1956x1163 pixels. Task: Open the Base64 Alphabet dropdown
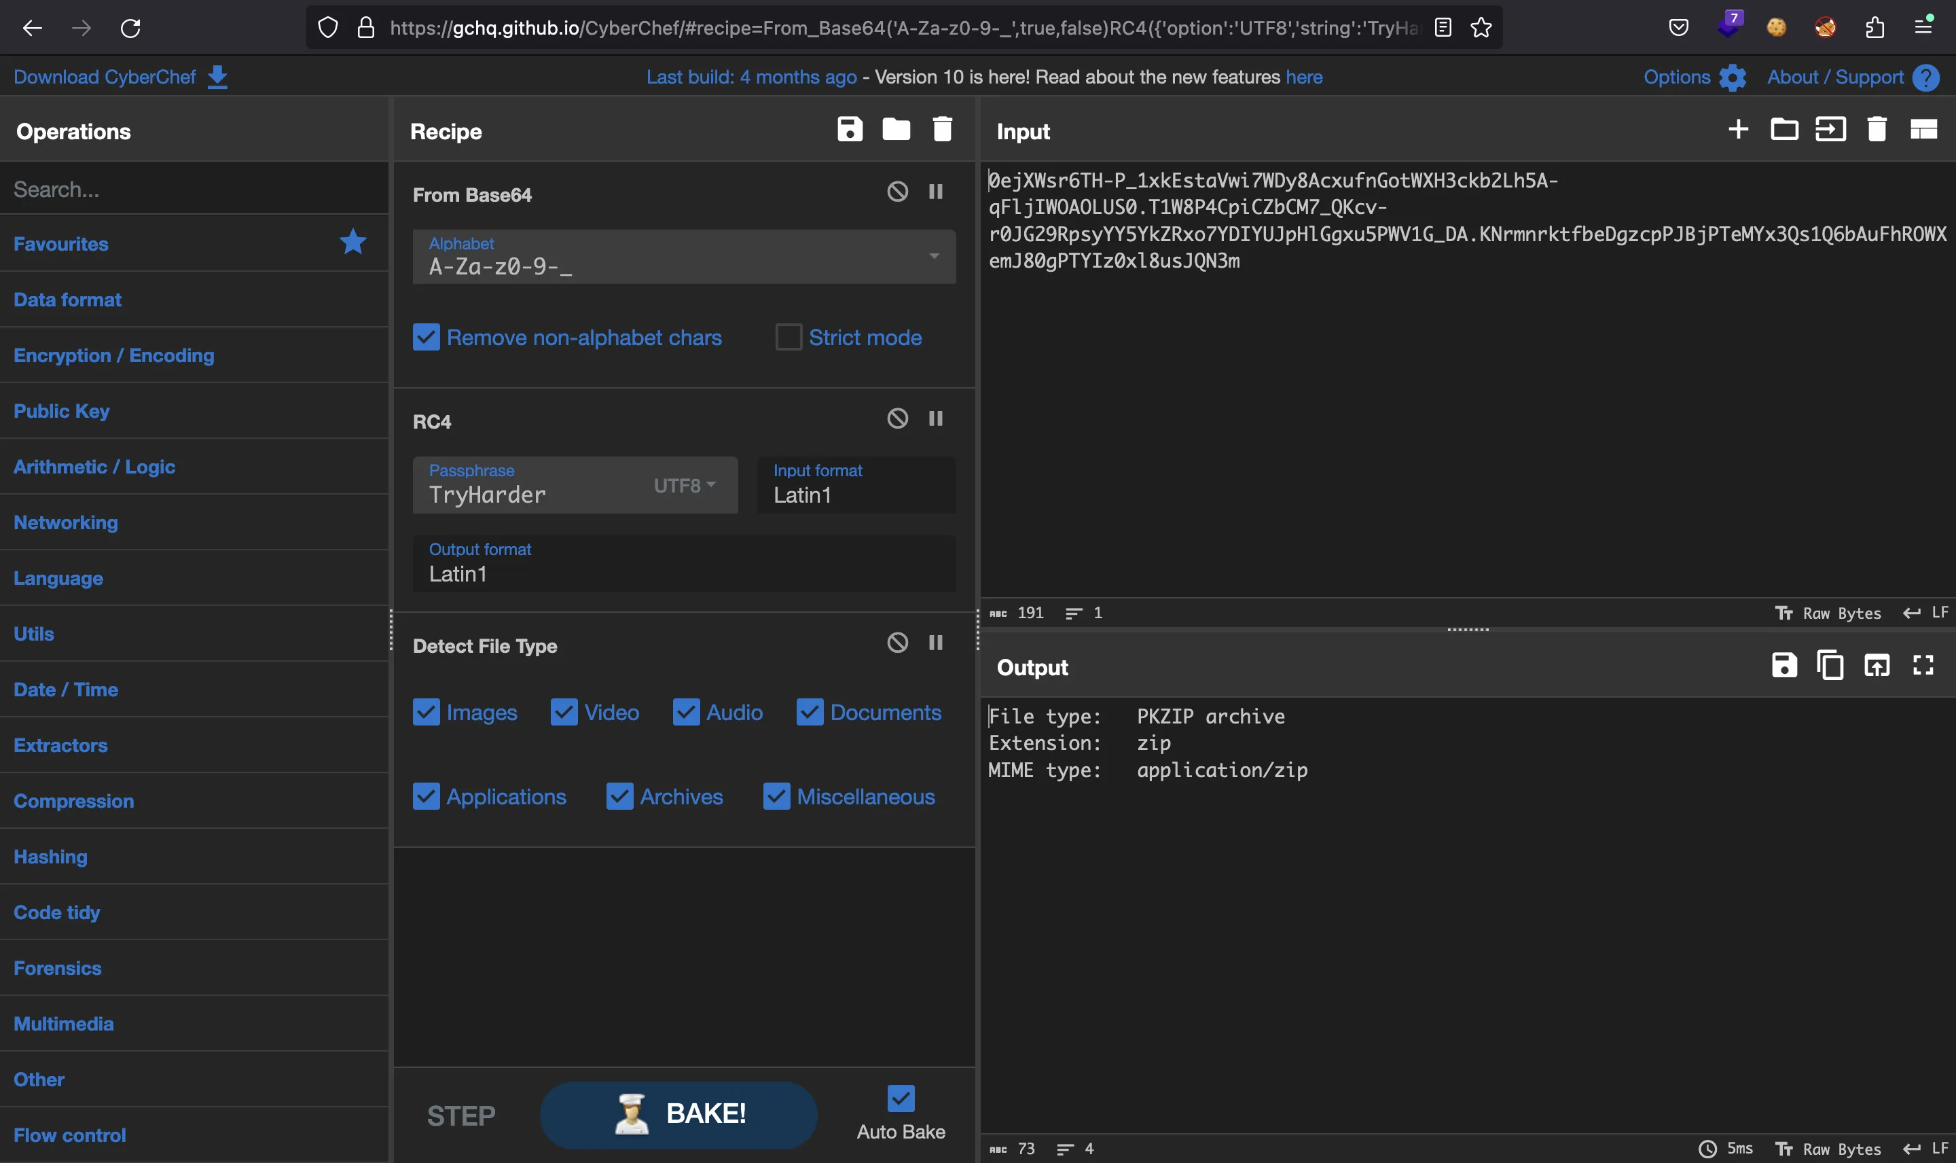(x=684, y=257)
